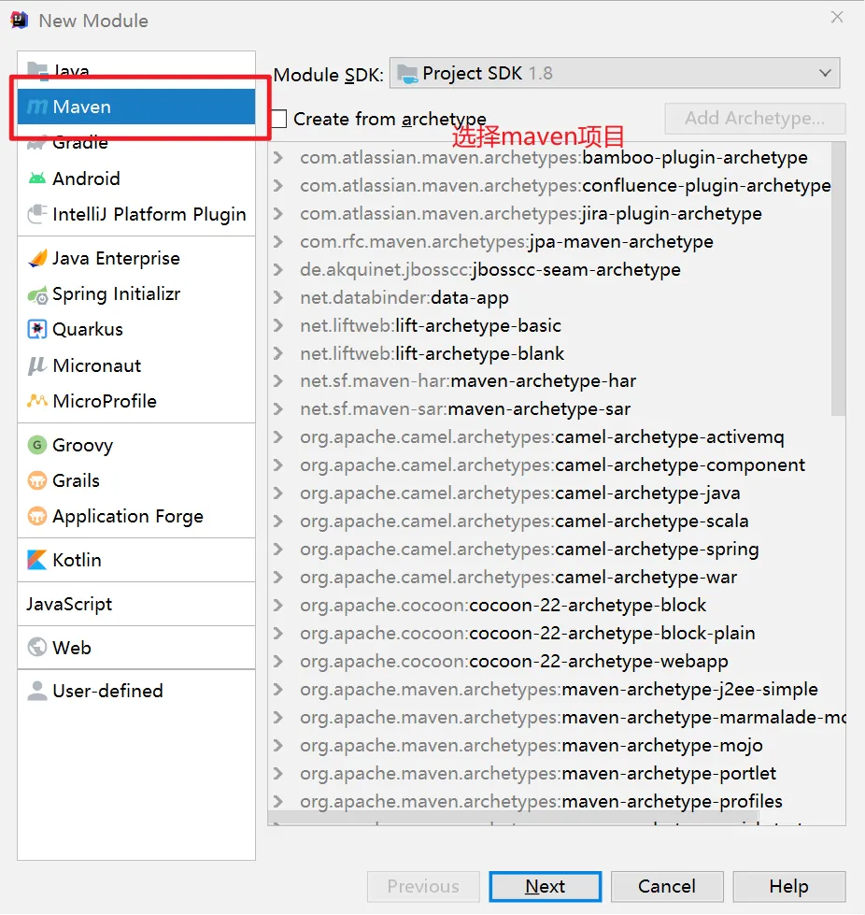The height and width of the screenshot is (915, 865).
Task: Click the Web globe icon
Action: point(37,647)
